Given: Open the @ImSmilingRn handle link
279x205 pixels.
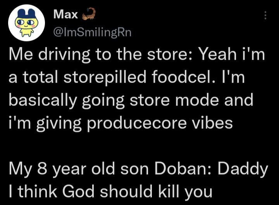Looking at the screenshot, I should 91,33.
